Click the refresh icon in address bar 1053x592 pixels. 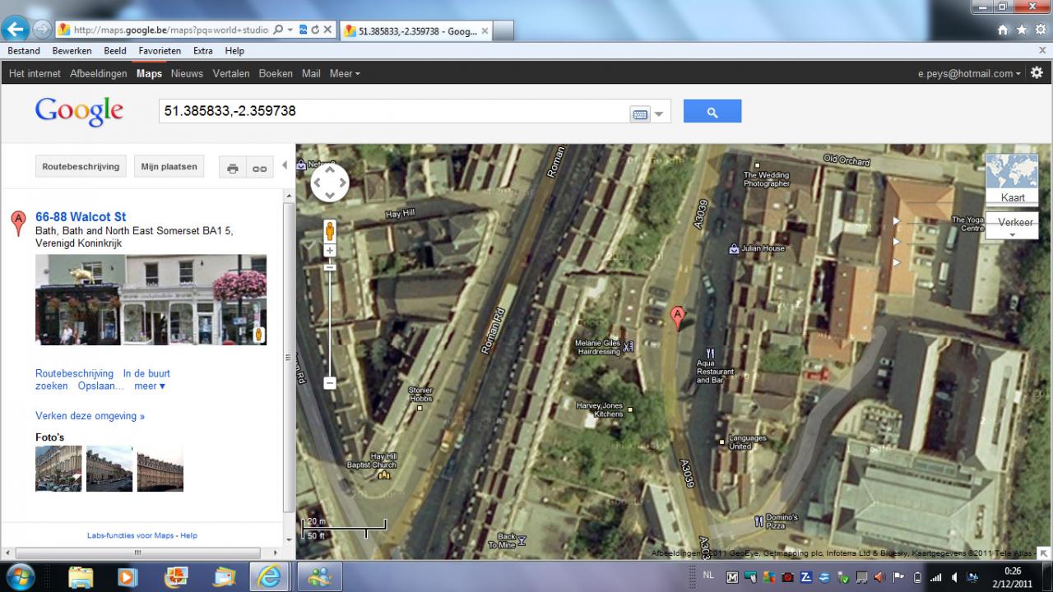click(x=315, y=30)
